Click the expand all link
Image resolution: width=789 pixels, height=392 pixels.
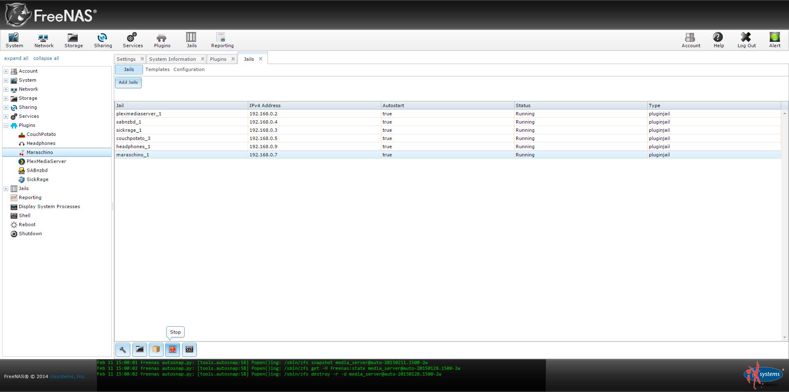pyautogui.click(x=16, y=58)
